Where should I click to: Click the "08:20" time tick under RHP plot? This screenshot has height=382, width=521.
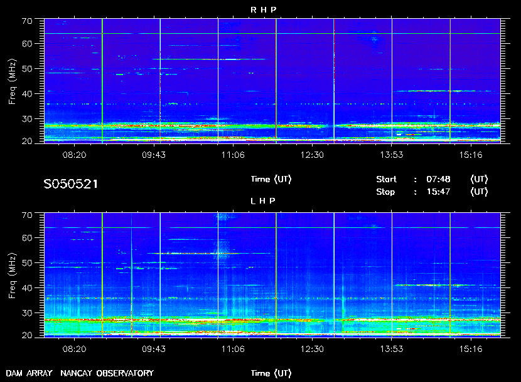click(x=74, y=155)
